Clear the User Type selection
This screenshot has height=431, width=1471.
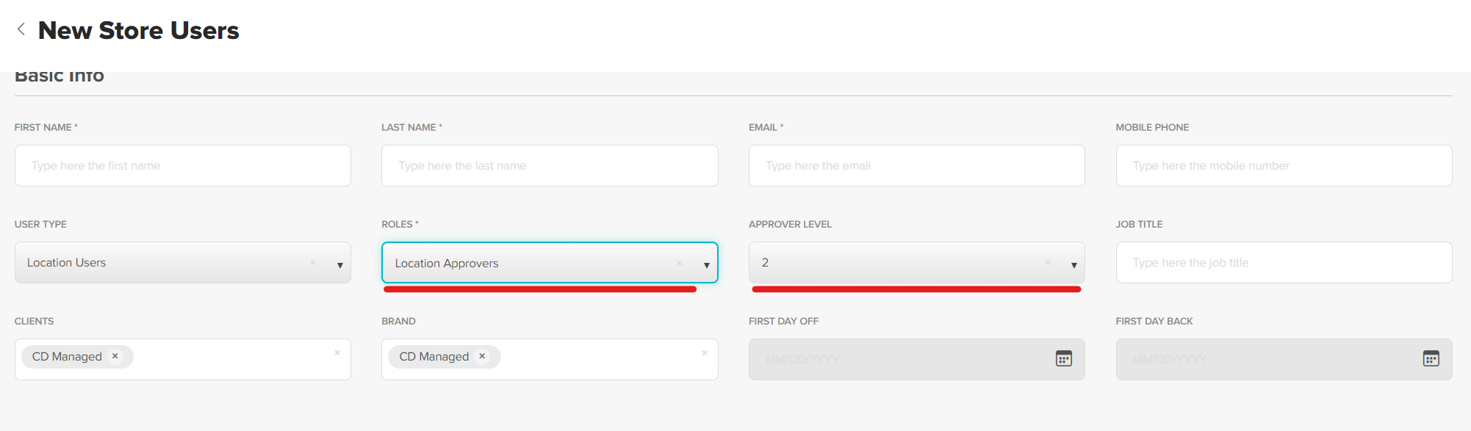[x=313, y=262]
